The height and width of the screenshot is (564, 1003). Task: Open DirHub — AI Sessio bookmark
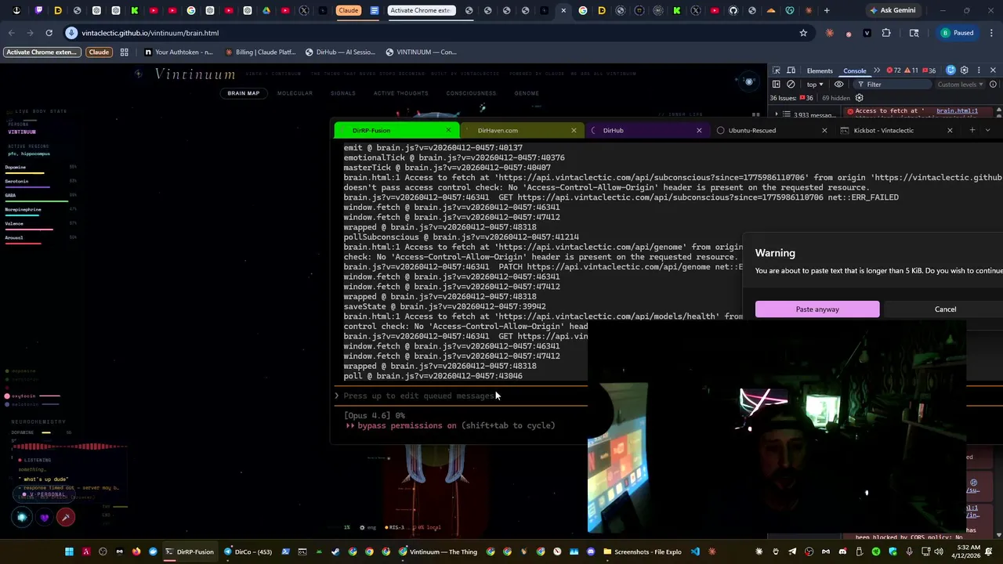point(340,52)
